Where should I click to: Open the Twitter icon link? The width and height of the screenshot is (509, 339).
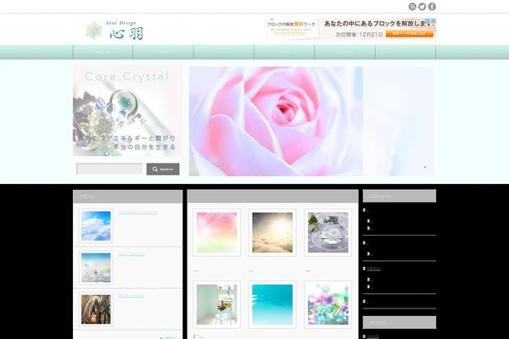422,7
